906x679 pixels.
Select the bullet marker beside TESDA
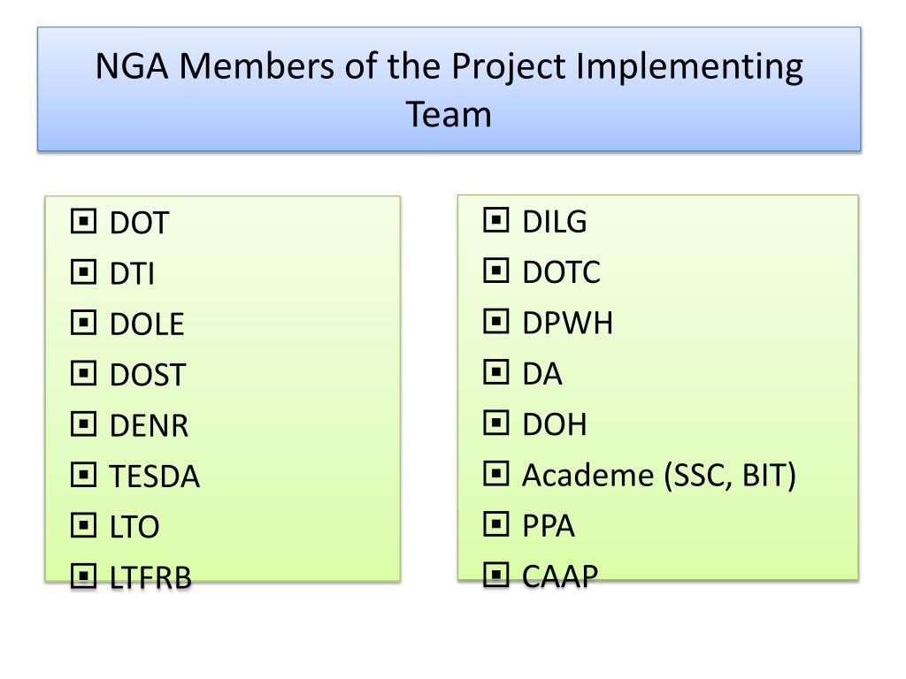click(x=83, y=477)
